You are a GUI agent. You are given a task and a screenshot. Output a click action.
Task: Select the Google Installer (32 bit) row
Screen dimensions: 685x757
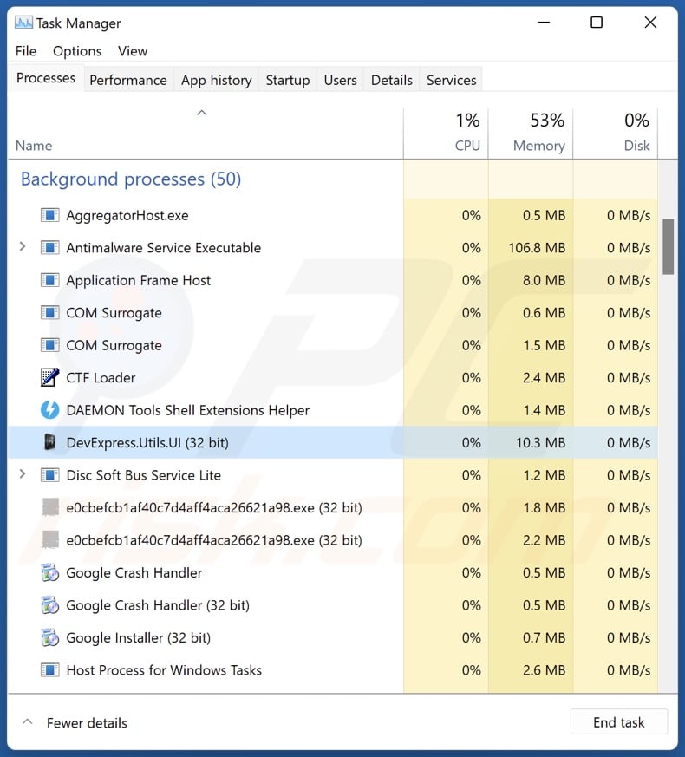pos(333,637)
